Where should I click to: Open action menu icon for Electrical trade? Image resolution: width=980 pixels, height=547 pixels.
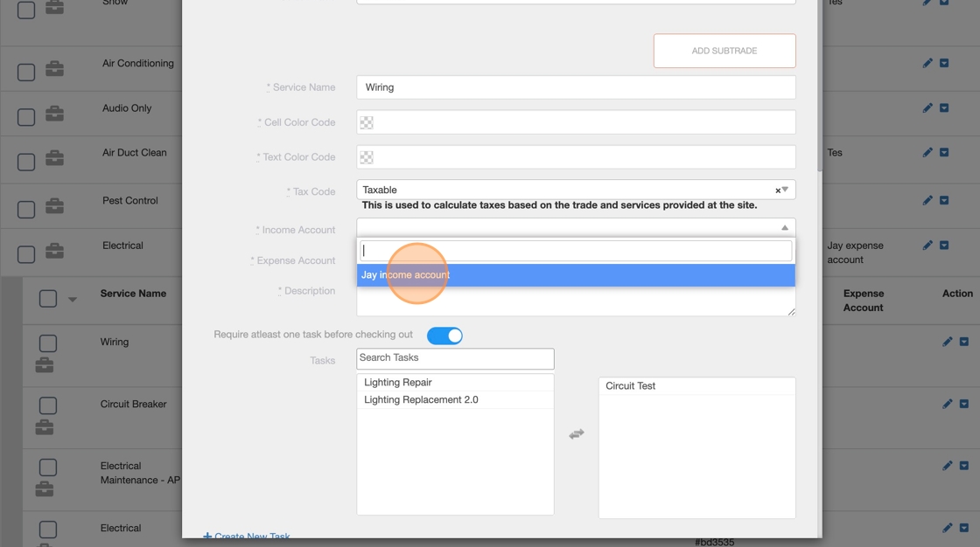pyautogui.click(x=944, y=246)
